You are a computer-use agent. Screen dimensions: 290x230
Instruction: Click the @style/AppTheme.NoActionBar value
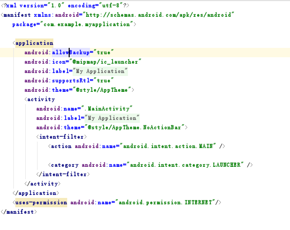click(134, 127)
